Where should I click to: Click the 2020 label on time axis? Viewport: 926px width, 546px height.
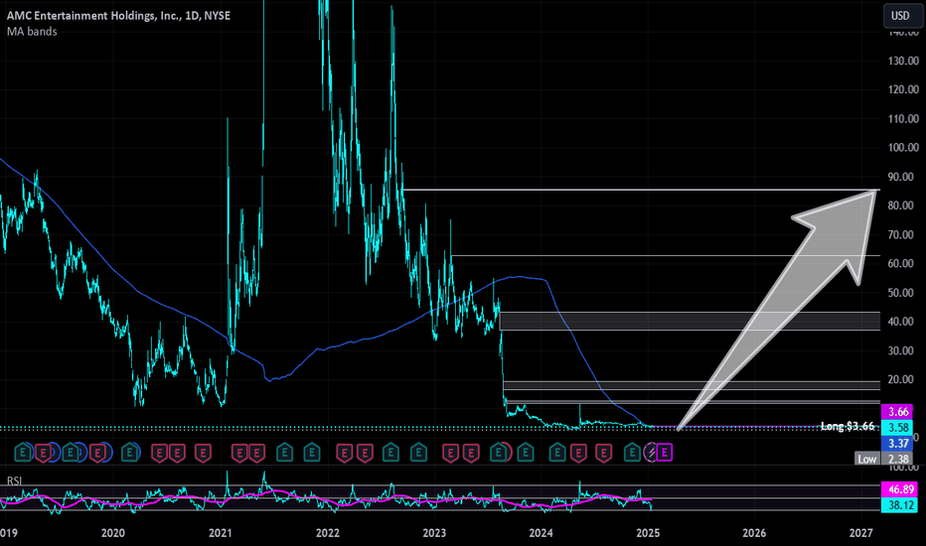pos(113,533)
